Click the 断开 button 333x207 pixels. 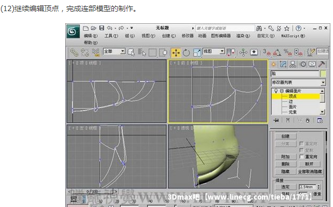click(309, 164)
